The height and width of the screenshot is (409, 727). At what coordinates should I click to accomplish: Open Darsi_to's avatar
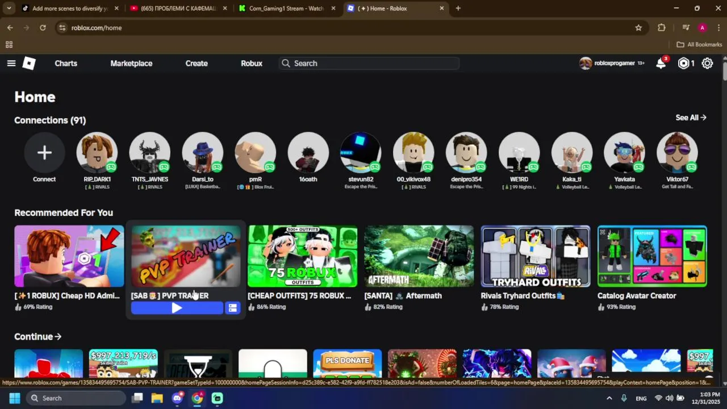[203, 152]
